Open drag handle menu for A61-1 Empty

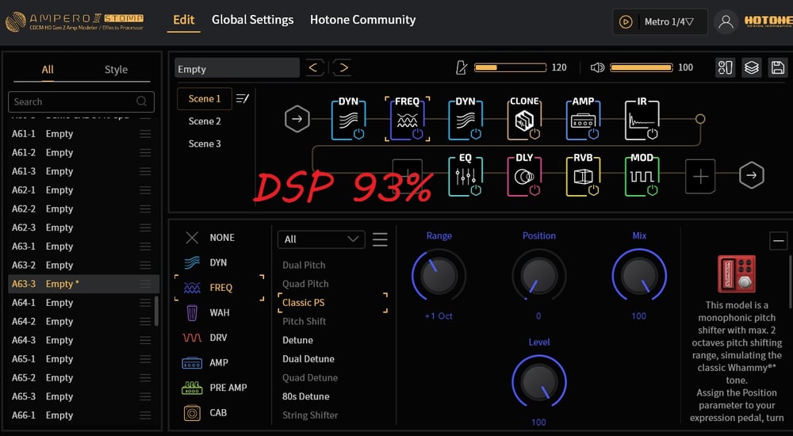coord(145,134)
